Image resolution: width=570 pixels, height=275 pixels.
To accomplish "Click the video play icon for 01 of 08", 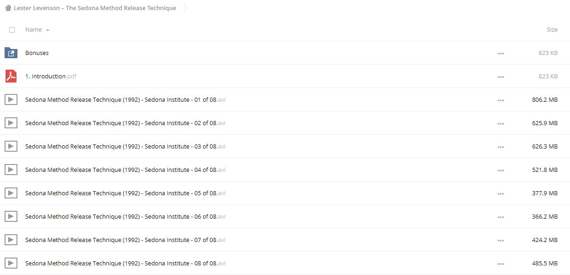I will pyautogui.click(x=11, y=99).
